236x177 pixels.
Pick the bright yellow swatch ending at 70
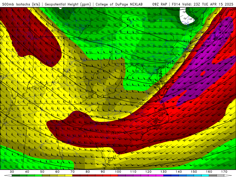[x=69, y=176]
